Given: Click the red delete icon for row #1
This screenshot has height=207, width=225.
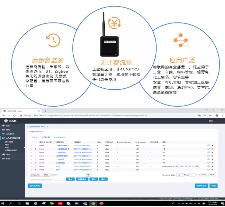Looking at the screenshot, I should pyautogui.click(x=213, y=146).
